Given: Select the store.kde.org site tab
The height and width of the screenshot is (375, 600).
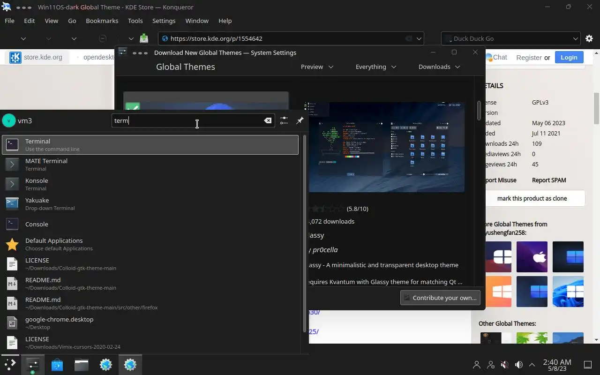Looking at the screenshot, I should coord(37,57).
